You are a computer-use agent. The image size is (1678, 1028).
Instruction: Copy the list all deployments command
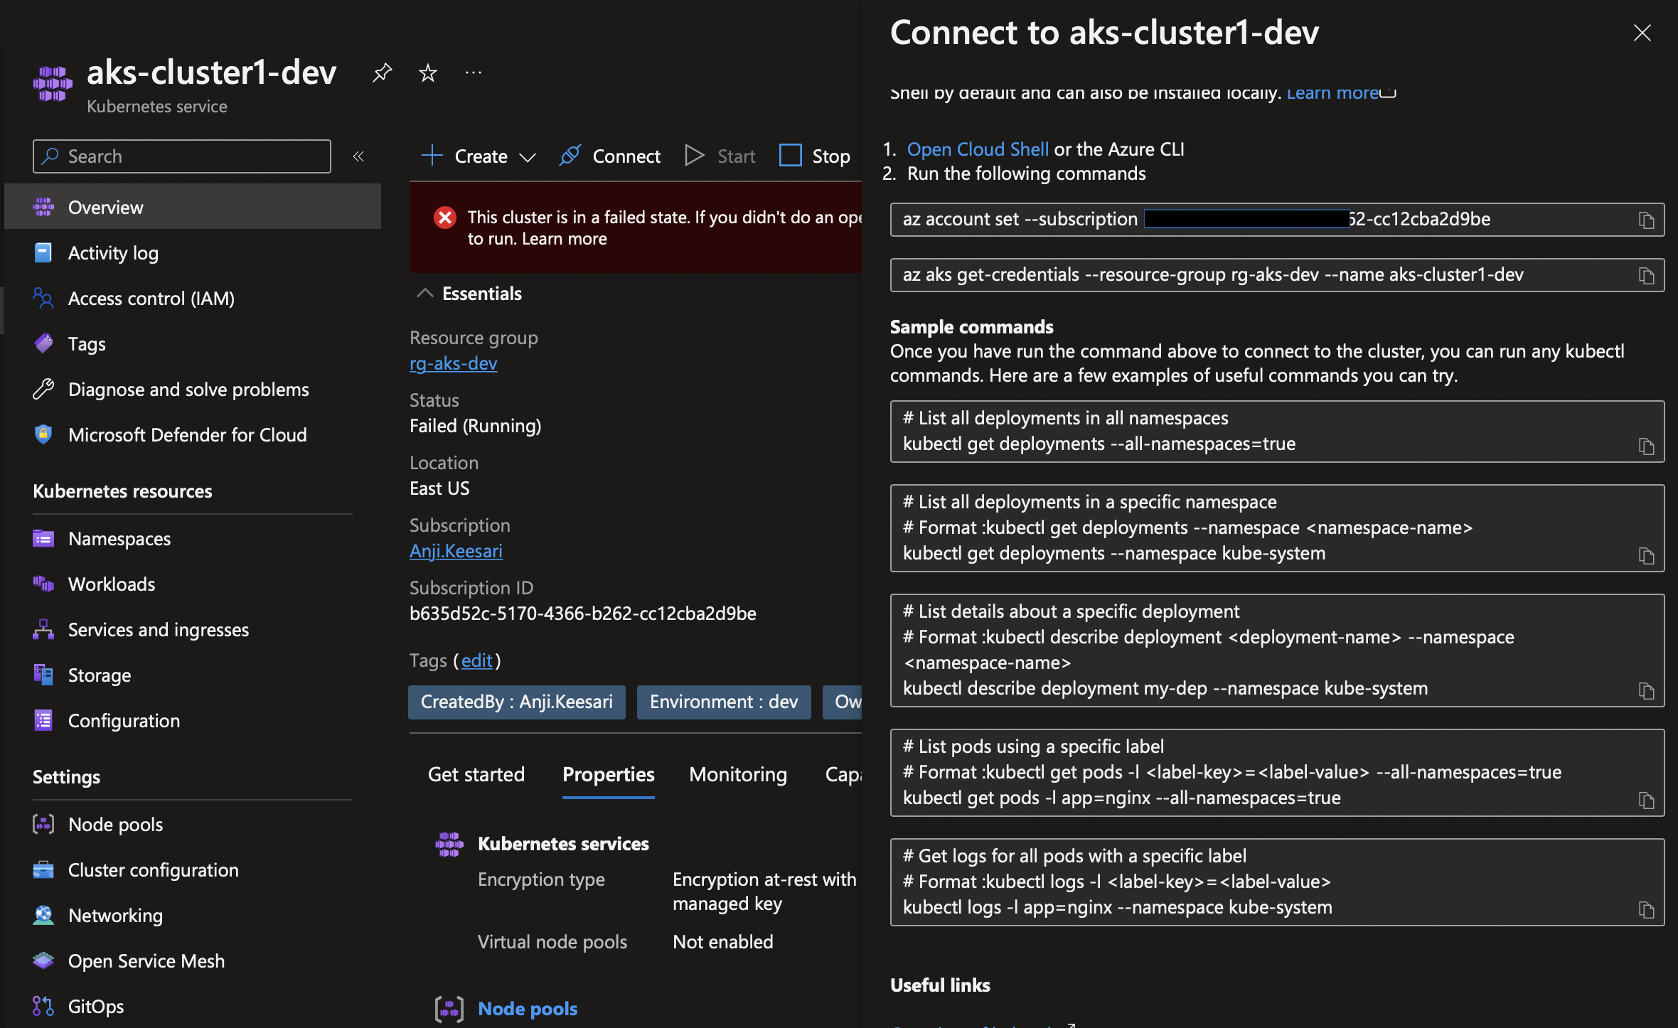(x=1647, y=446)
